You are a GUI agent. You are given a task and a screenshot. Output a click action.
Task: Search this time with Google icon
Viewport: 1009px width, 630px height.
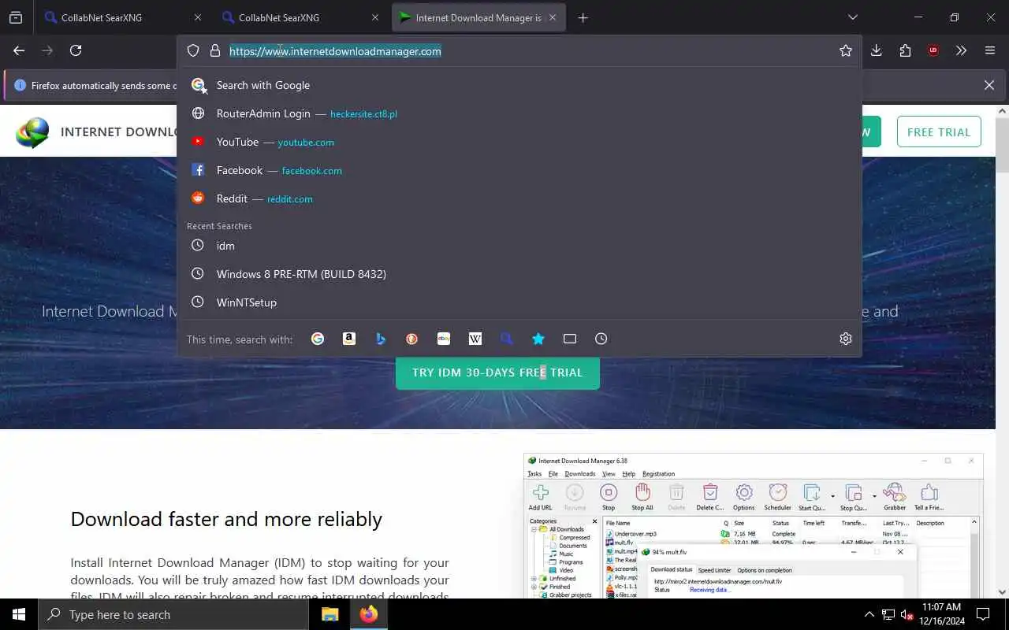click(x=318, y=339)
